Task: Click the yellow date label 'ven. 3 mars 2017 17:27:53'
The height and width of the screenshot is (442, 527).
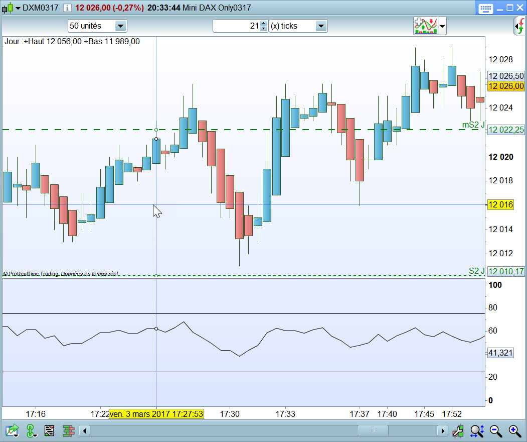Action: click(156, 414)
